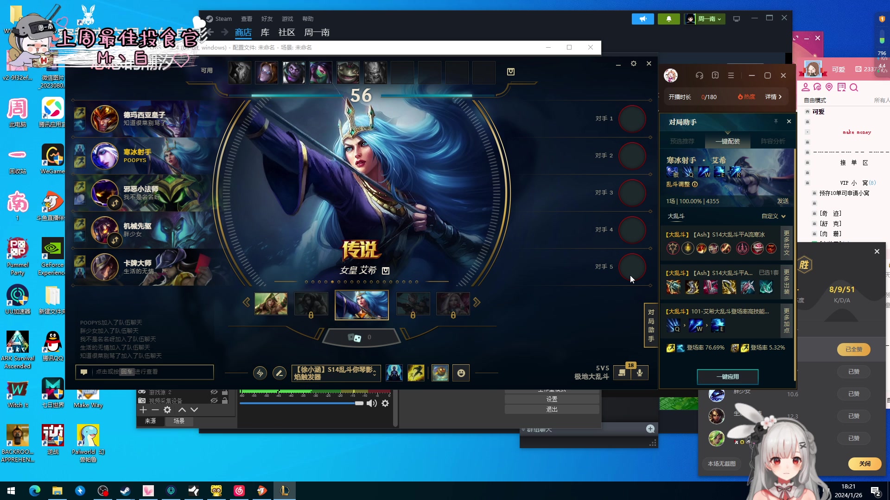Click Steam announcements megaphone button

(x=643, y=19)
